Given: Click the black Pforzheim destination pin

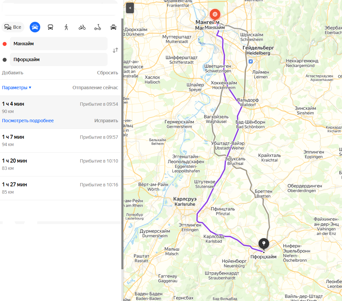Looking at the screenshot, I should [x=264, y=244].
